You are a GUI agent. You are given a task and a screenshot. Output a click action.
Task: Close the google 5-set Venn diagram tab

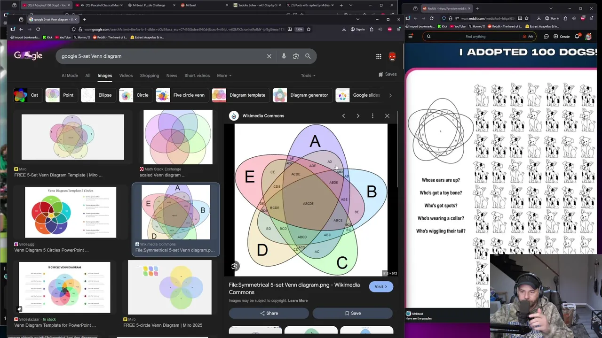[x=75, y=19]
